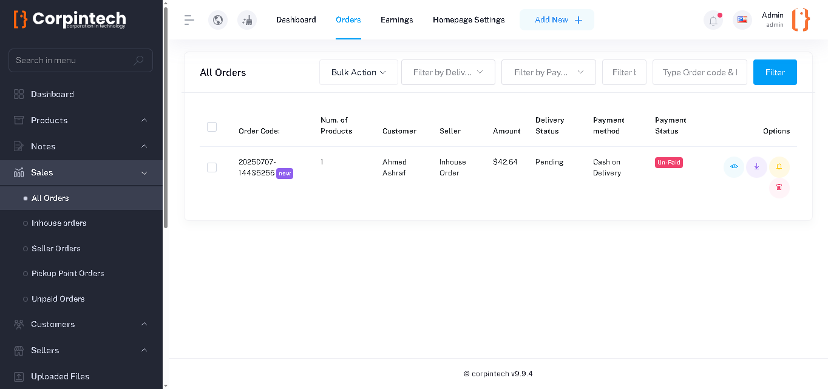The image size is (828, 389).
Task: Click into the Type Order code search field
Action: point(699,72)
